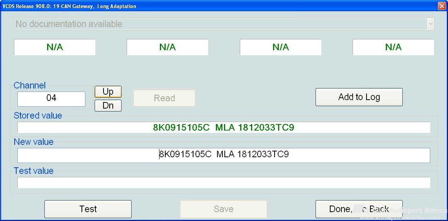Select the Test value input field
This screenshot has width=448, height=221.
224,183
